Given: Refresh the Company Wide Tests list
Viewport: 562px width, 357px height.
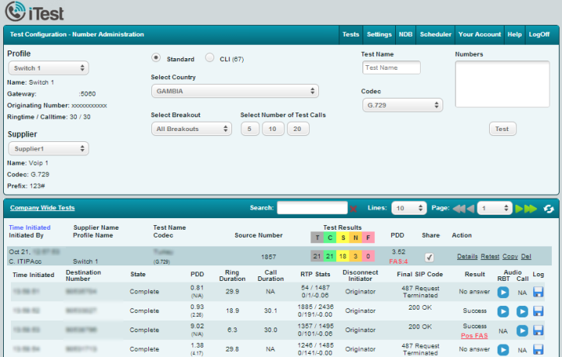Looking at the screenshot, I should click(550, 208).
